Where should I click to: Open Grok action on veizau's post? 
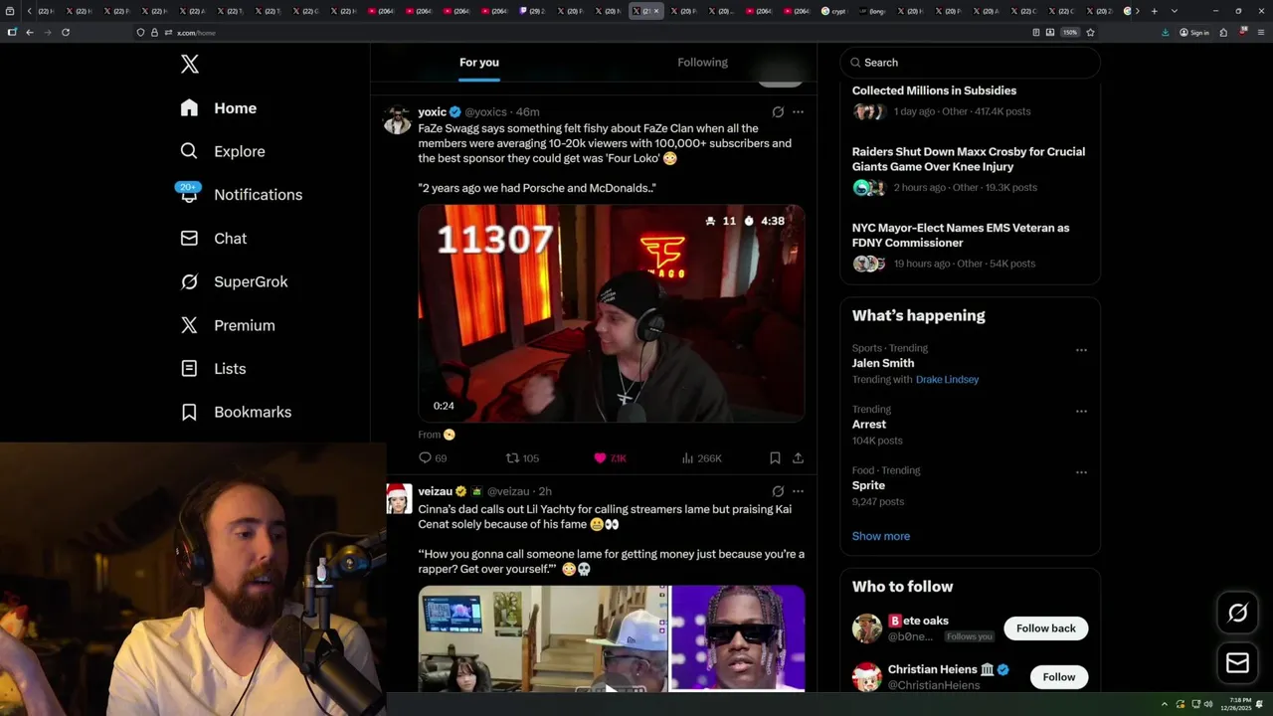click(x=778, y=491)
